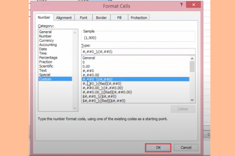Open the Fill tab
235x156 pixels.
pyautogui.click(x=119, y=18)
